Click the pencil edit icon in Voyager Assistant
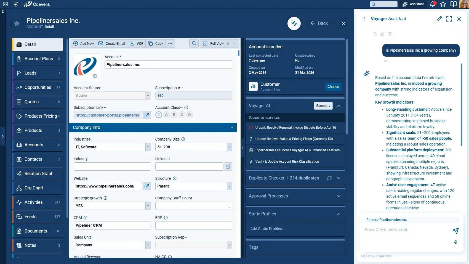Screen dimensions: 469x264 [439, 19]
